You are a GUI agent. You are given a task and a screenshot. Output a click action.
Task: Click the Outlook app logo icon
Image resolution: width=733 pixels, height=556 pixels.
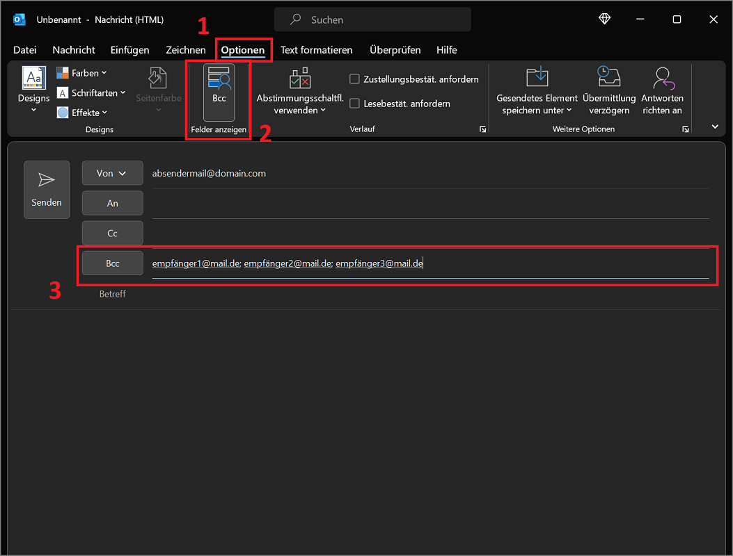(x=19, y=19)
